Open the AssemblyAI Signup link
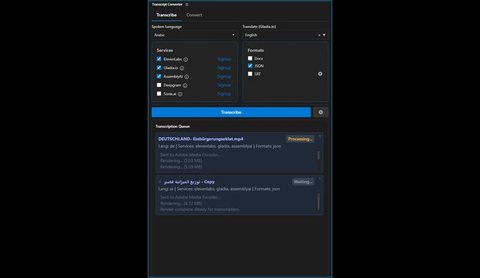The image size is (480, 278). point(224,76)
